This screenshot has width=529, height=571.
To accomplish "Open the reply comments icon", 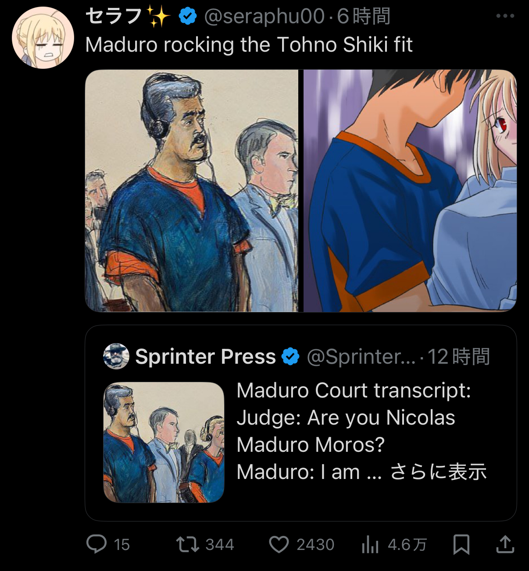I will click(x=97, y=544).
